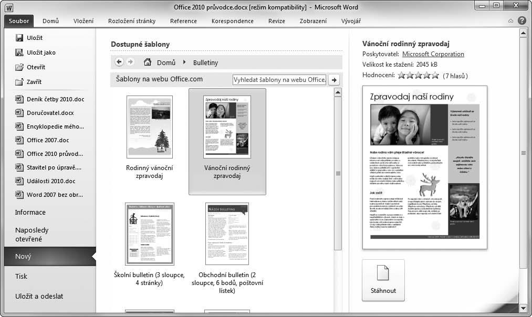532x317 pixels.
Task: Switch to the Domů ribbon tab
Action: pos(50,21)
